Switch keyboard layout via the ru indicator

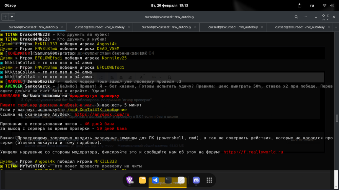point(312,5)
